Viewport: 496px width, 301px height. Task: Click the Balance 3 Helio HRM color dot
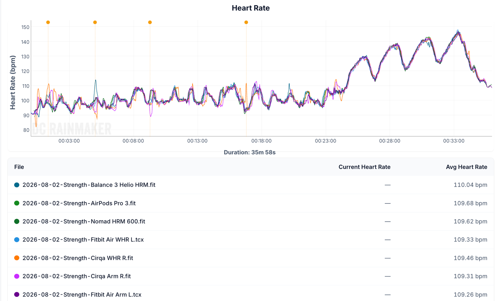pyautogui.click(x=17, y=185)
